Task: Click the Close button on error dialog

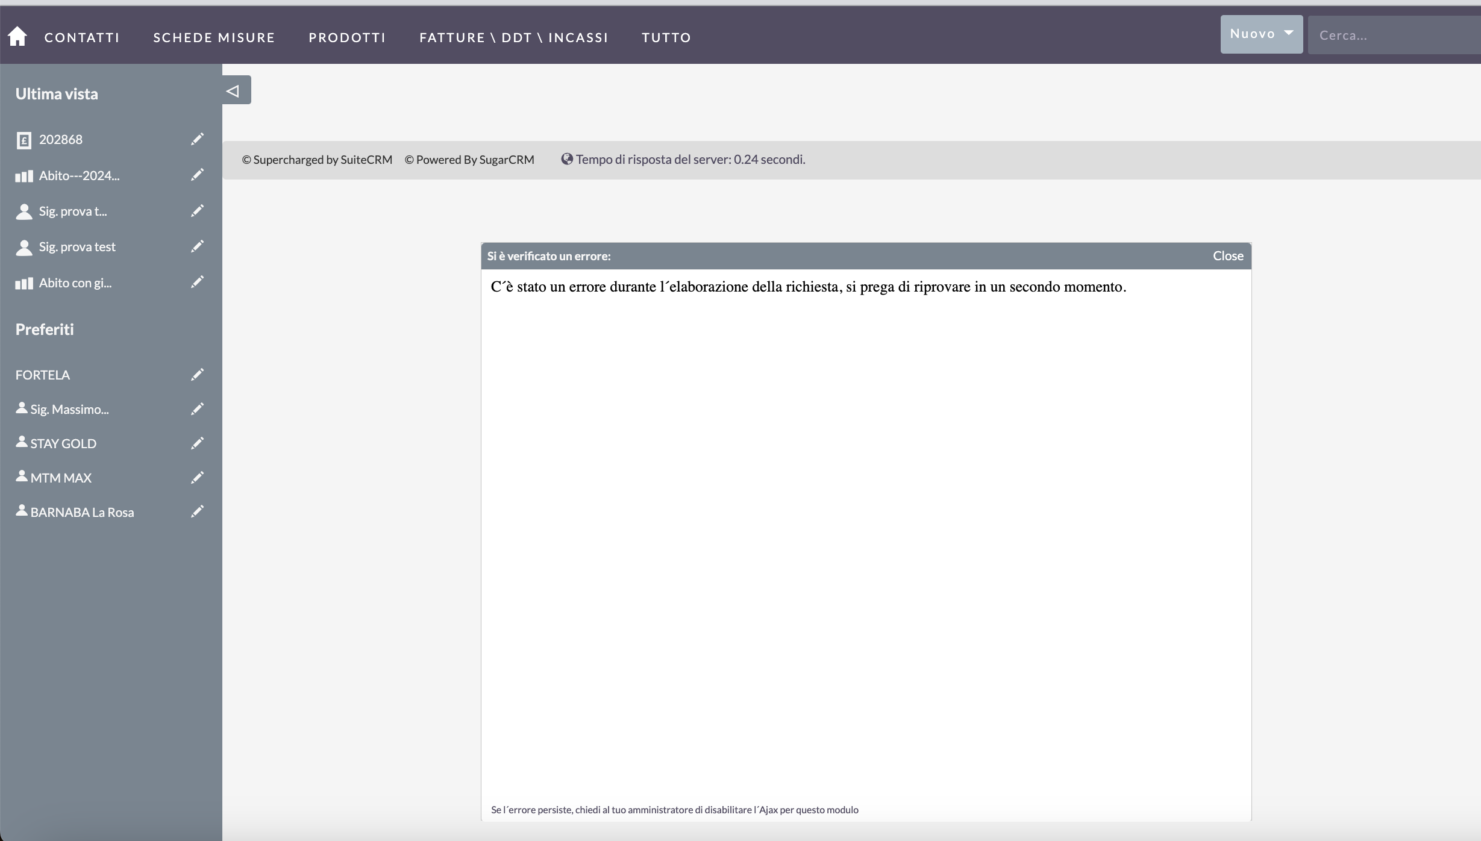Action: pyautogui.click(x=1229, y=255)
